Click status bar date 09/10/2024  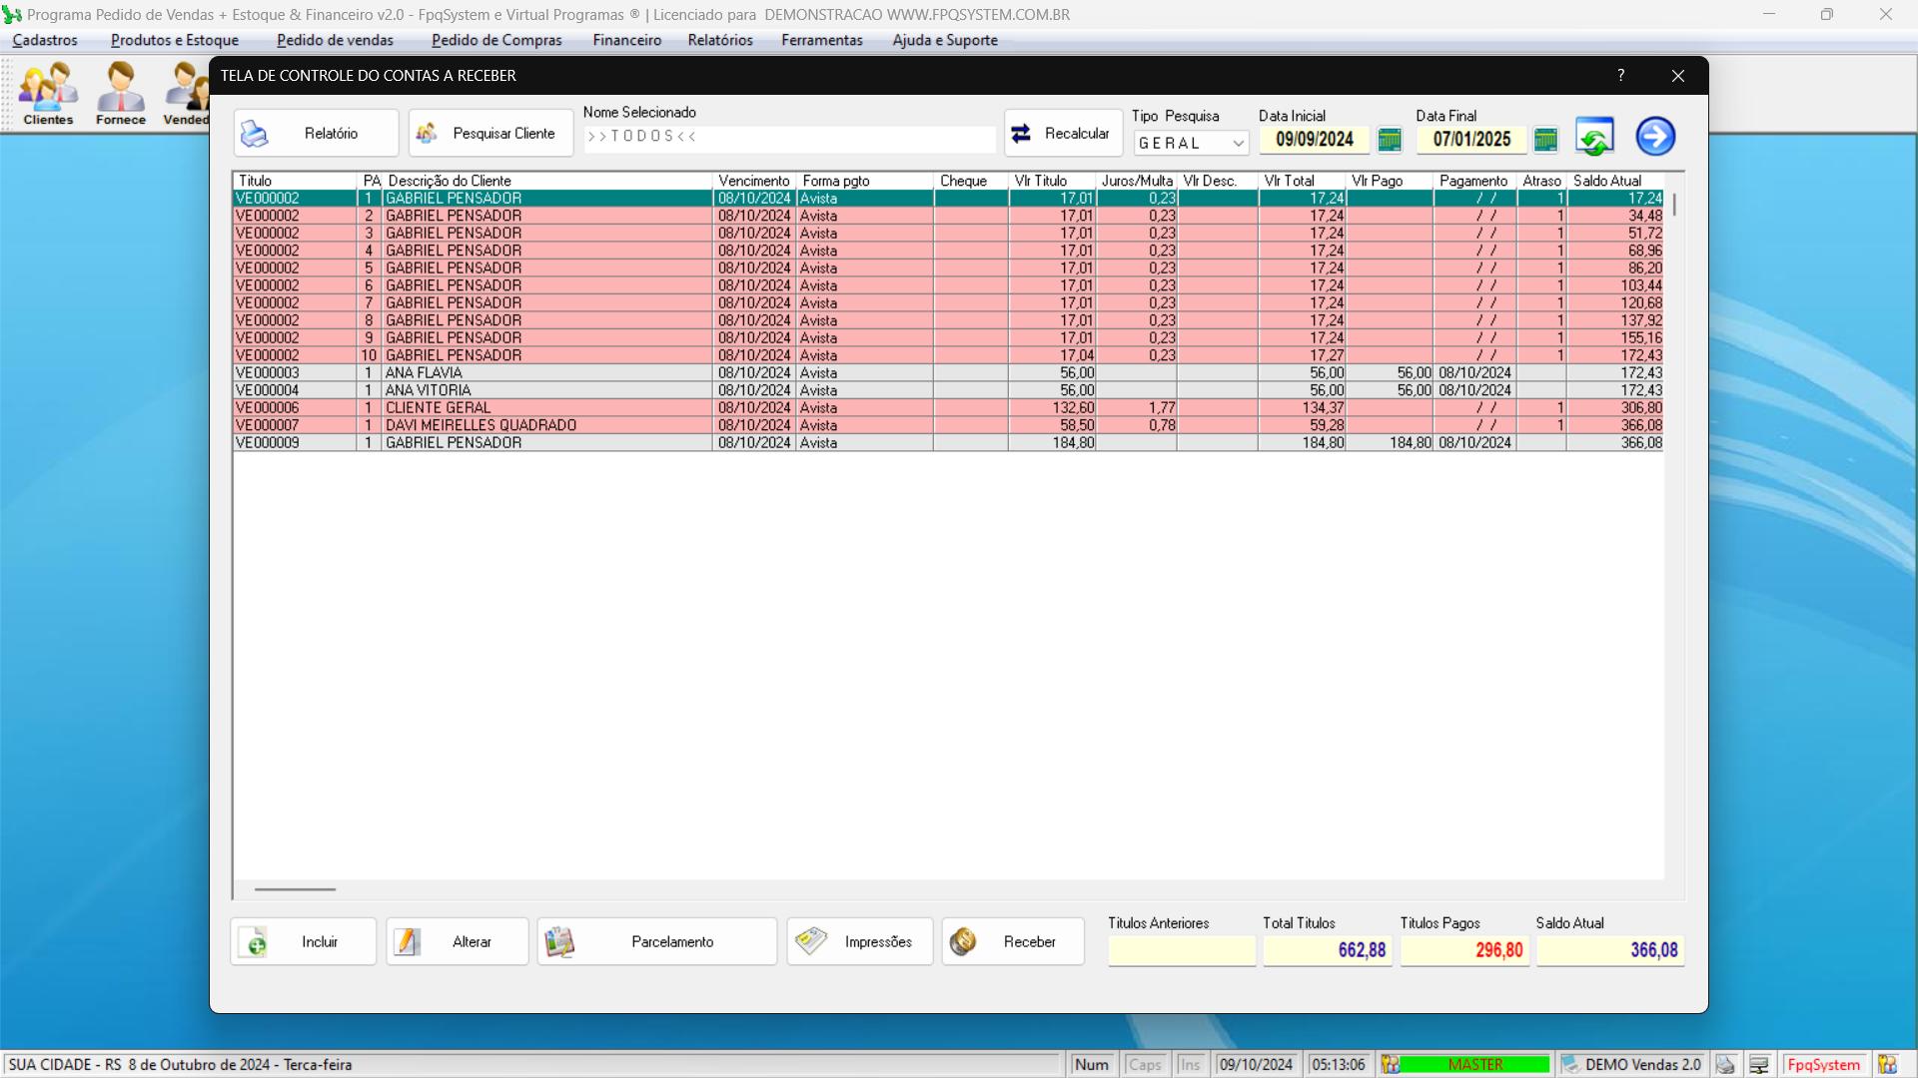pyautogui.click(x=1256, y=1065)
